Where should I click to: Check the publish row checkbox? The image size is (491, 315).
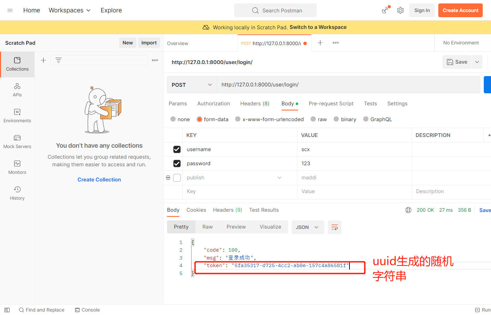[x=177, y=178]
